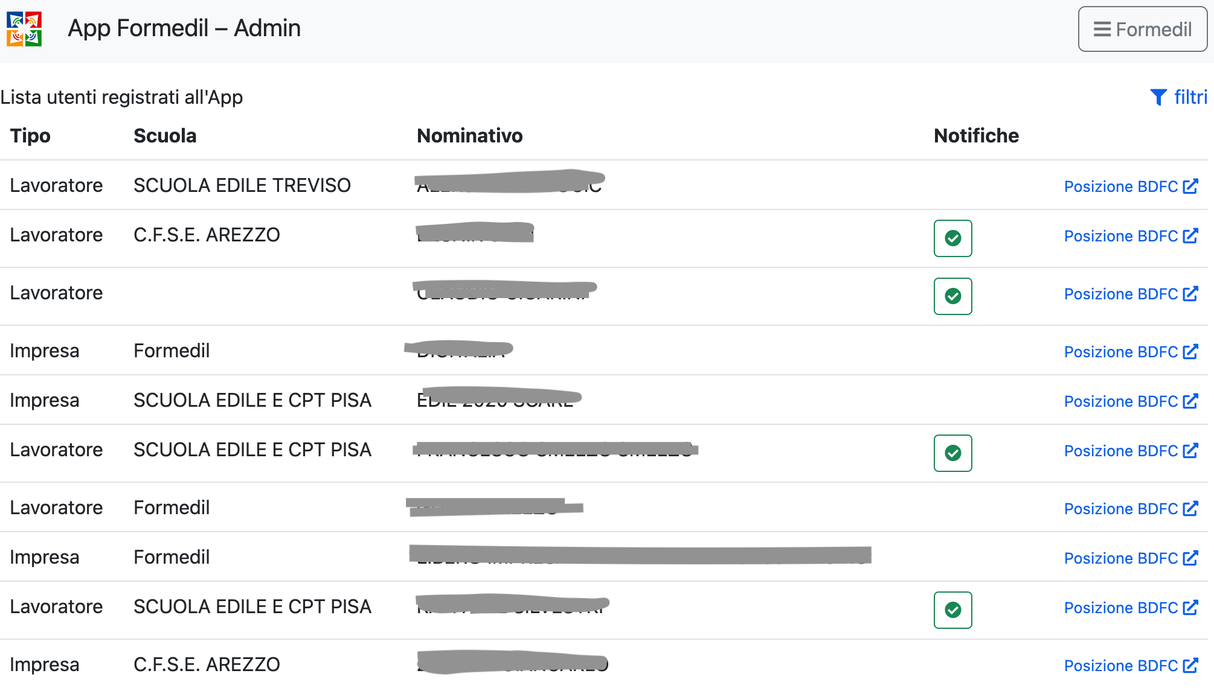The height and width of the screenshot is (688, 1214).
Task: Click external-link icon for Lavoratore C.F.S.E. AREZZO
Action: pyautogui.click(x=1190, y=236)
